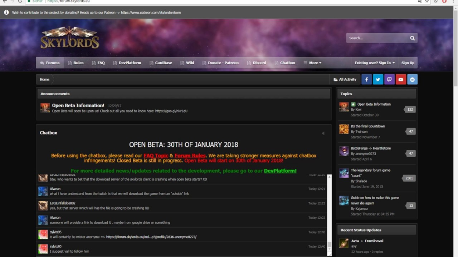The image size is (458, 257).
Task: Open anonyme0273's avatar in Topics
Action: tap(344, 151)
